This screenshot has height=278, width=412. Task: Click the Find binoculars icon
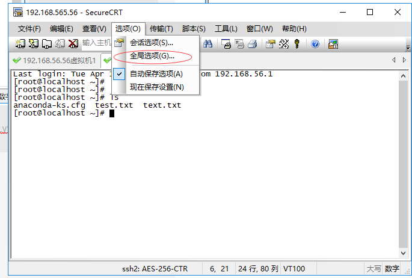click(x=208, y=43)
